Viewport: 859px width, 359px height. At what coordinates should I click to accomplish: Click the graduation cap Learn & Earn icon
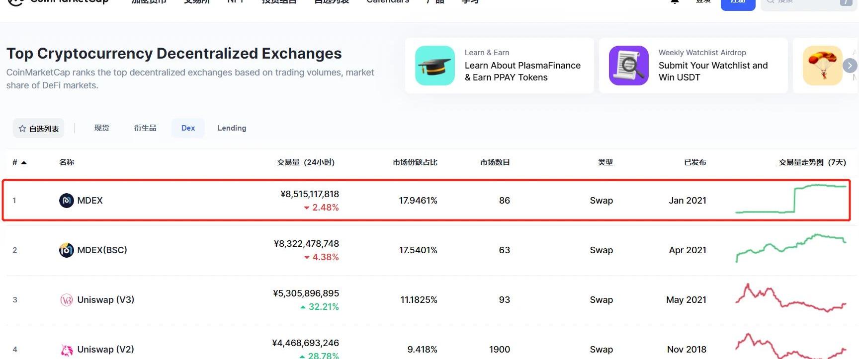point(435,66)
